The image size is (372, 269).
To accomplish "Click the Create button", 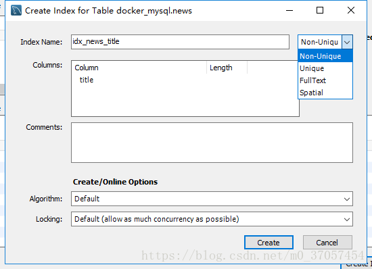I will [x=269, y=242].
